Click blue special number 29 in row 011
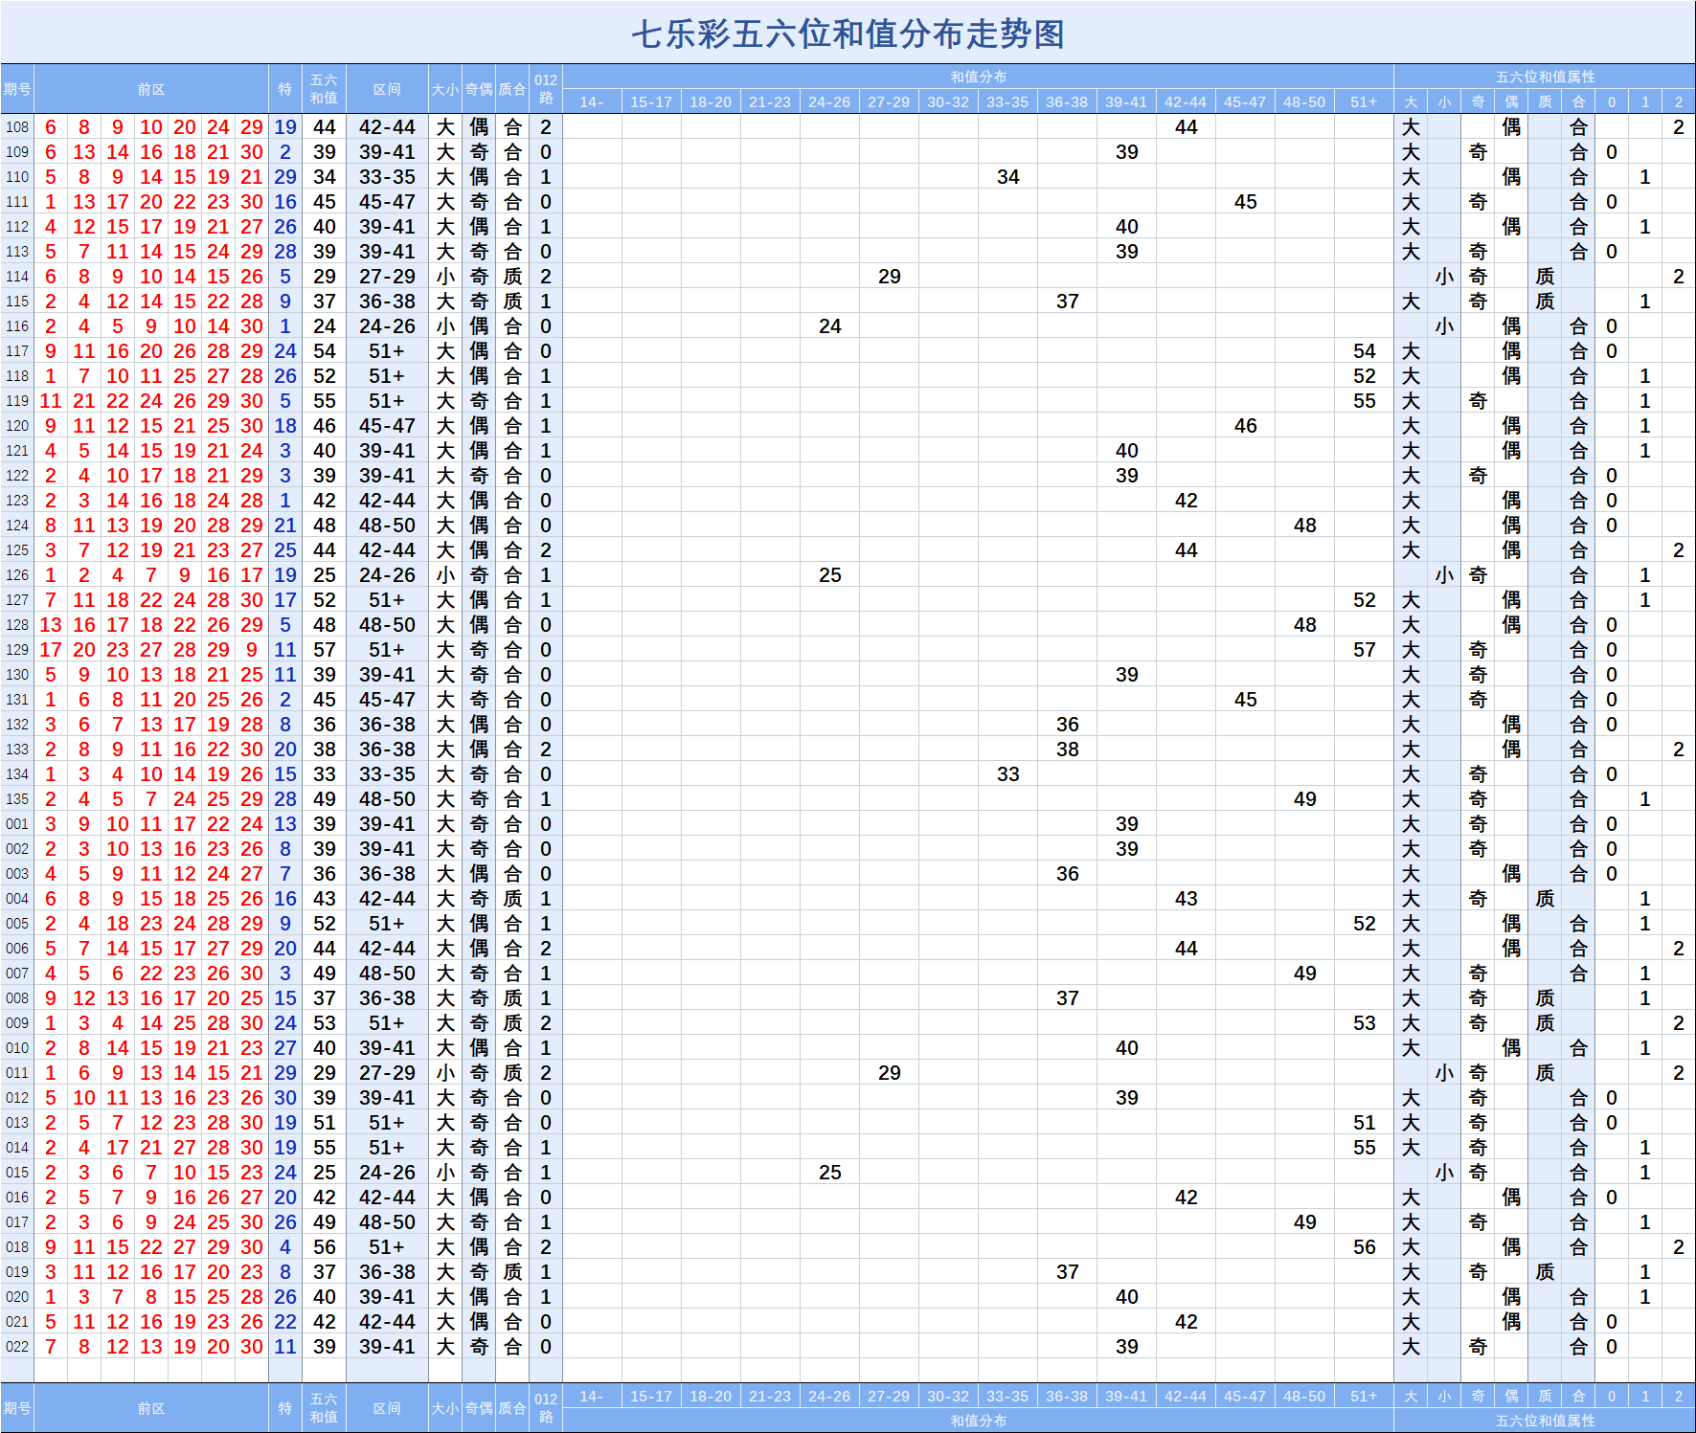This screenshot has width=1696, height=1433. coord(285,1073)
